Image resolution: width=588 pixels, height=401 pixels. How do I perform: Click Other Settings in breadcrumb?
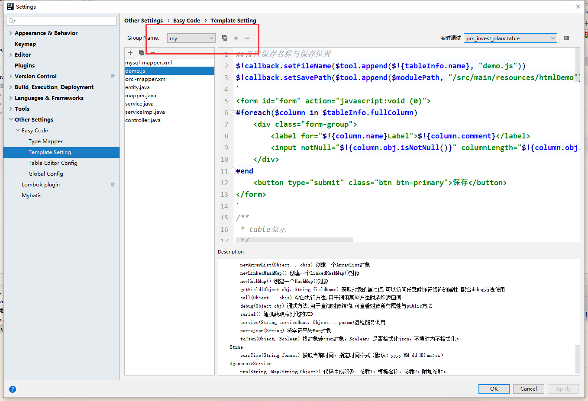coord(143,21)
